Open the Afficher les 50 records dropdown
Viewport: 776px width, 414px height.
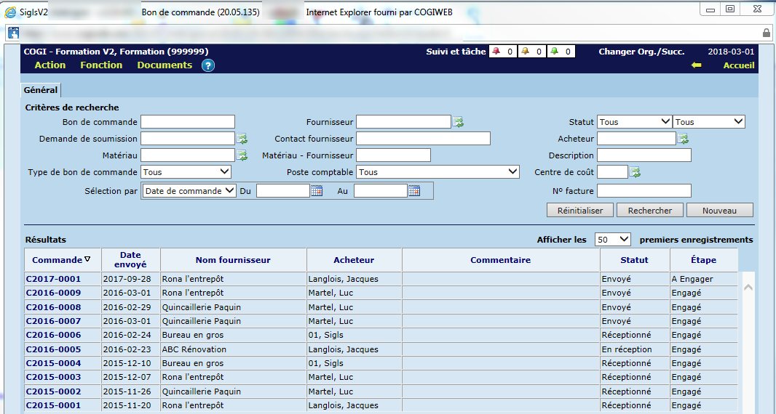point(613,240)
